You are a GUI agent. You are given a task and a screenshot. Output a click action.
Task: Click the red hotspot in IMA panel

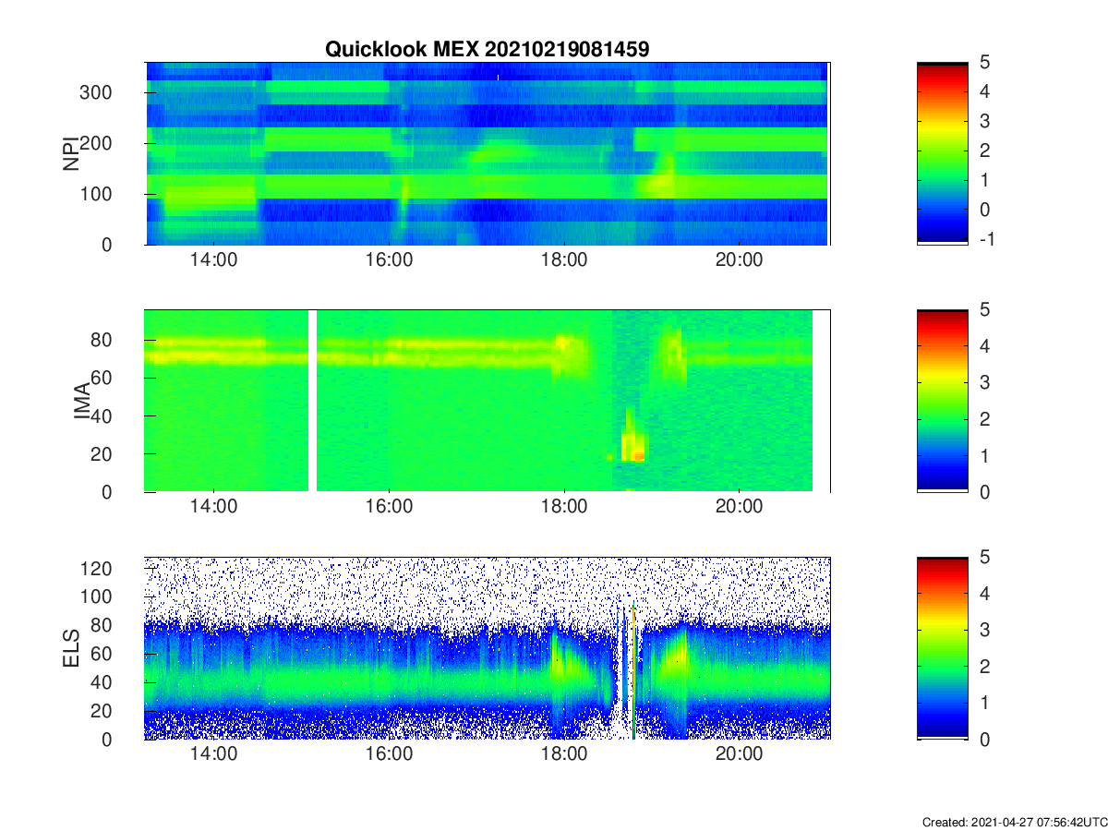coord(639,455)
